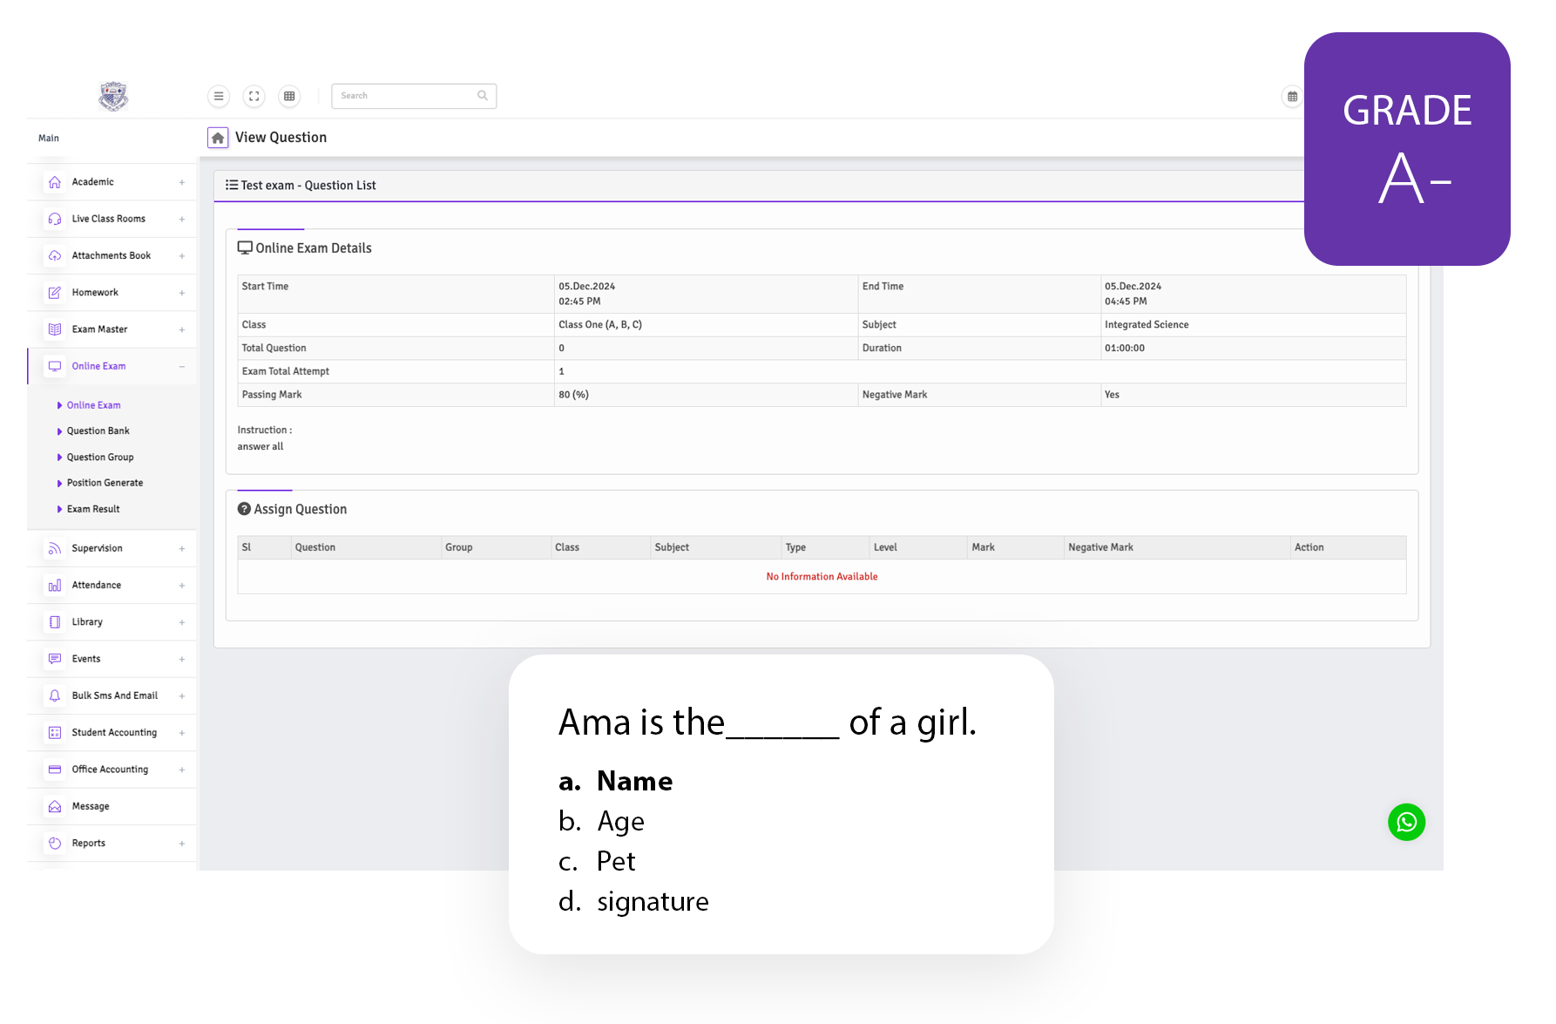Open the grid apps icon

(x=289, y=96)
